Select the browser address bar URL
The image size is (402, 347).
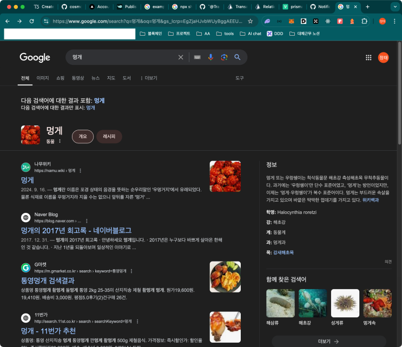[x=147, y=21]
